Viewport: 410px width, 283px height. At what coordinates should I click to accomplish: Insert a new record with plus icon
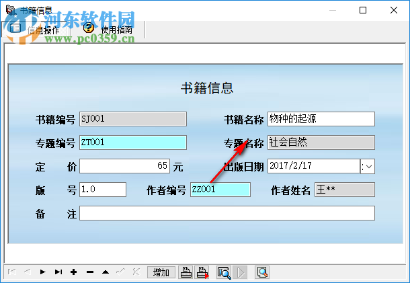74,272
